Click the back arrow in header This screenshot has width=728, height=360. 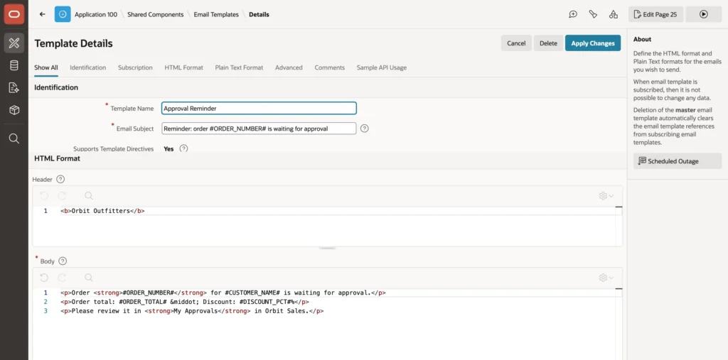tap(42, 14)
